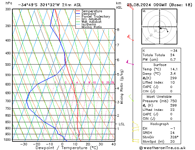Screen dimensions: 195x150
Task: Click the K index row
Action: point(161,51)
